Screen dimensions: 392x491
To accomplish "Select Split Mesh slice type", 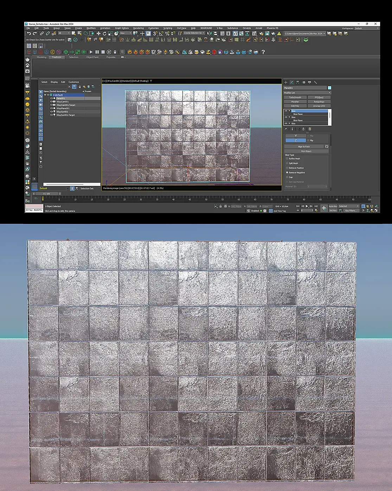I will [x=287, y=163].
